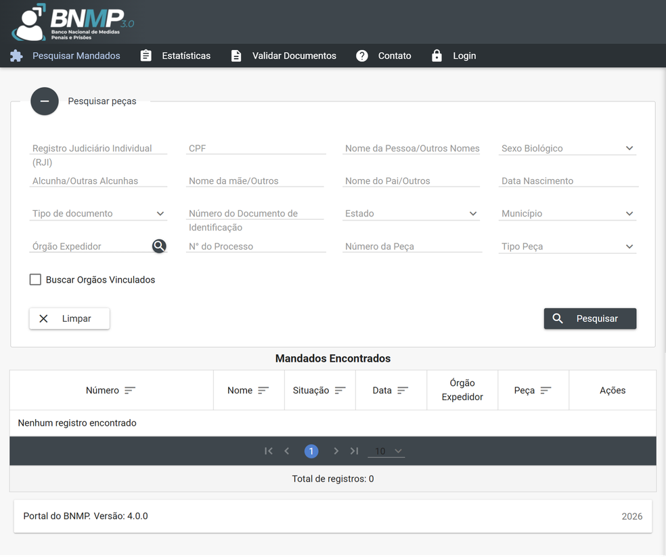Open the Estado dropdown list
The width and height of the screenshot is (666, 557).
(x=411, y=214)
